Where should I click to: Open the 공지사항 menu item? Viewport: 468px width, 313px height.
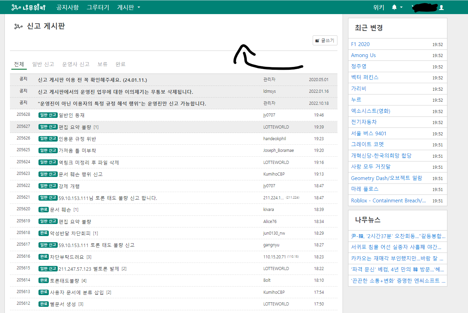pyautogui.click(x=67, y=7)
